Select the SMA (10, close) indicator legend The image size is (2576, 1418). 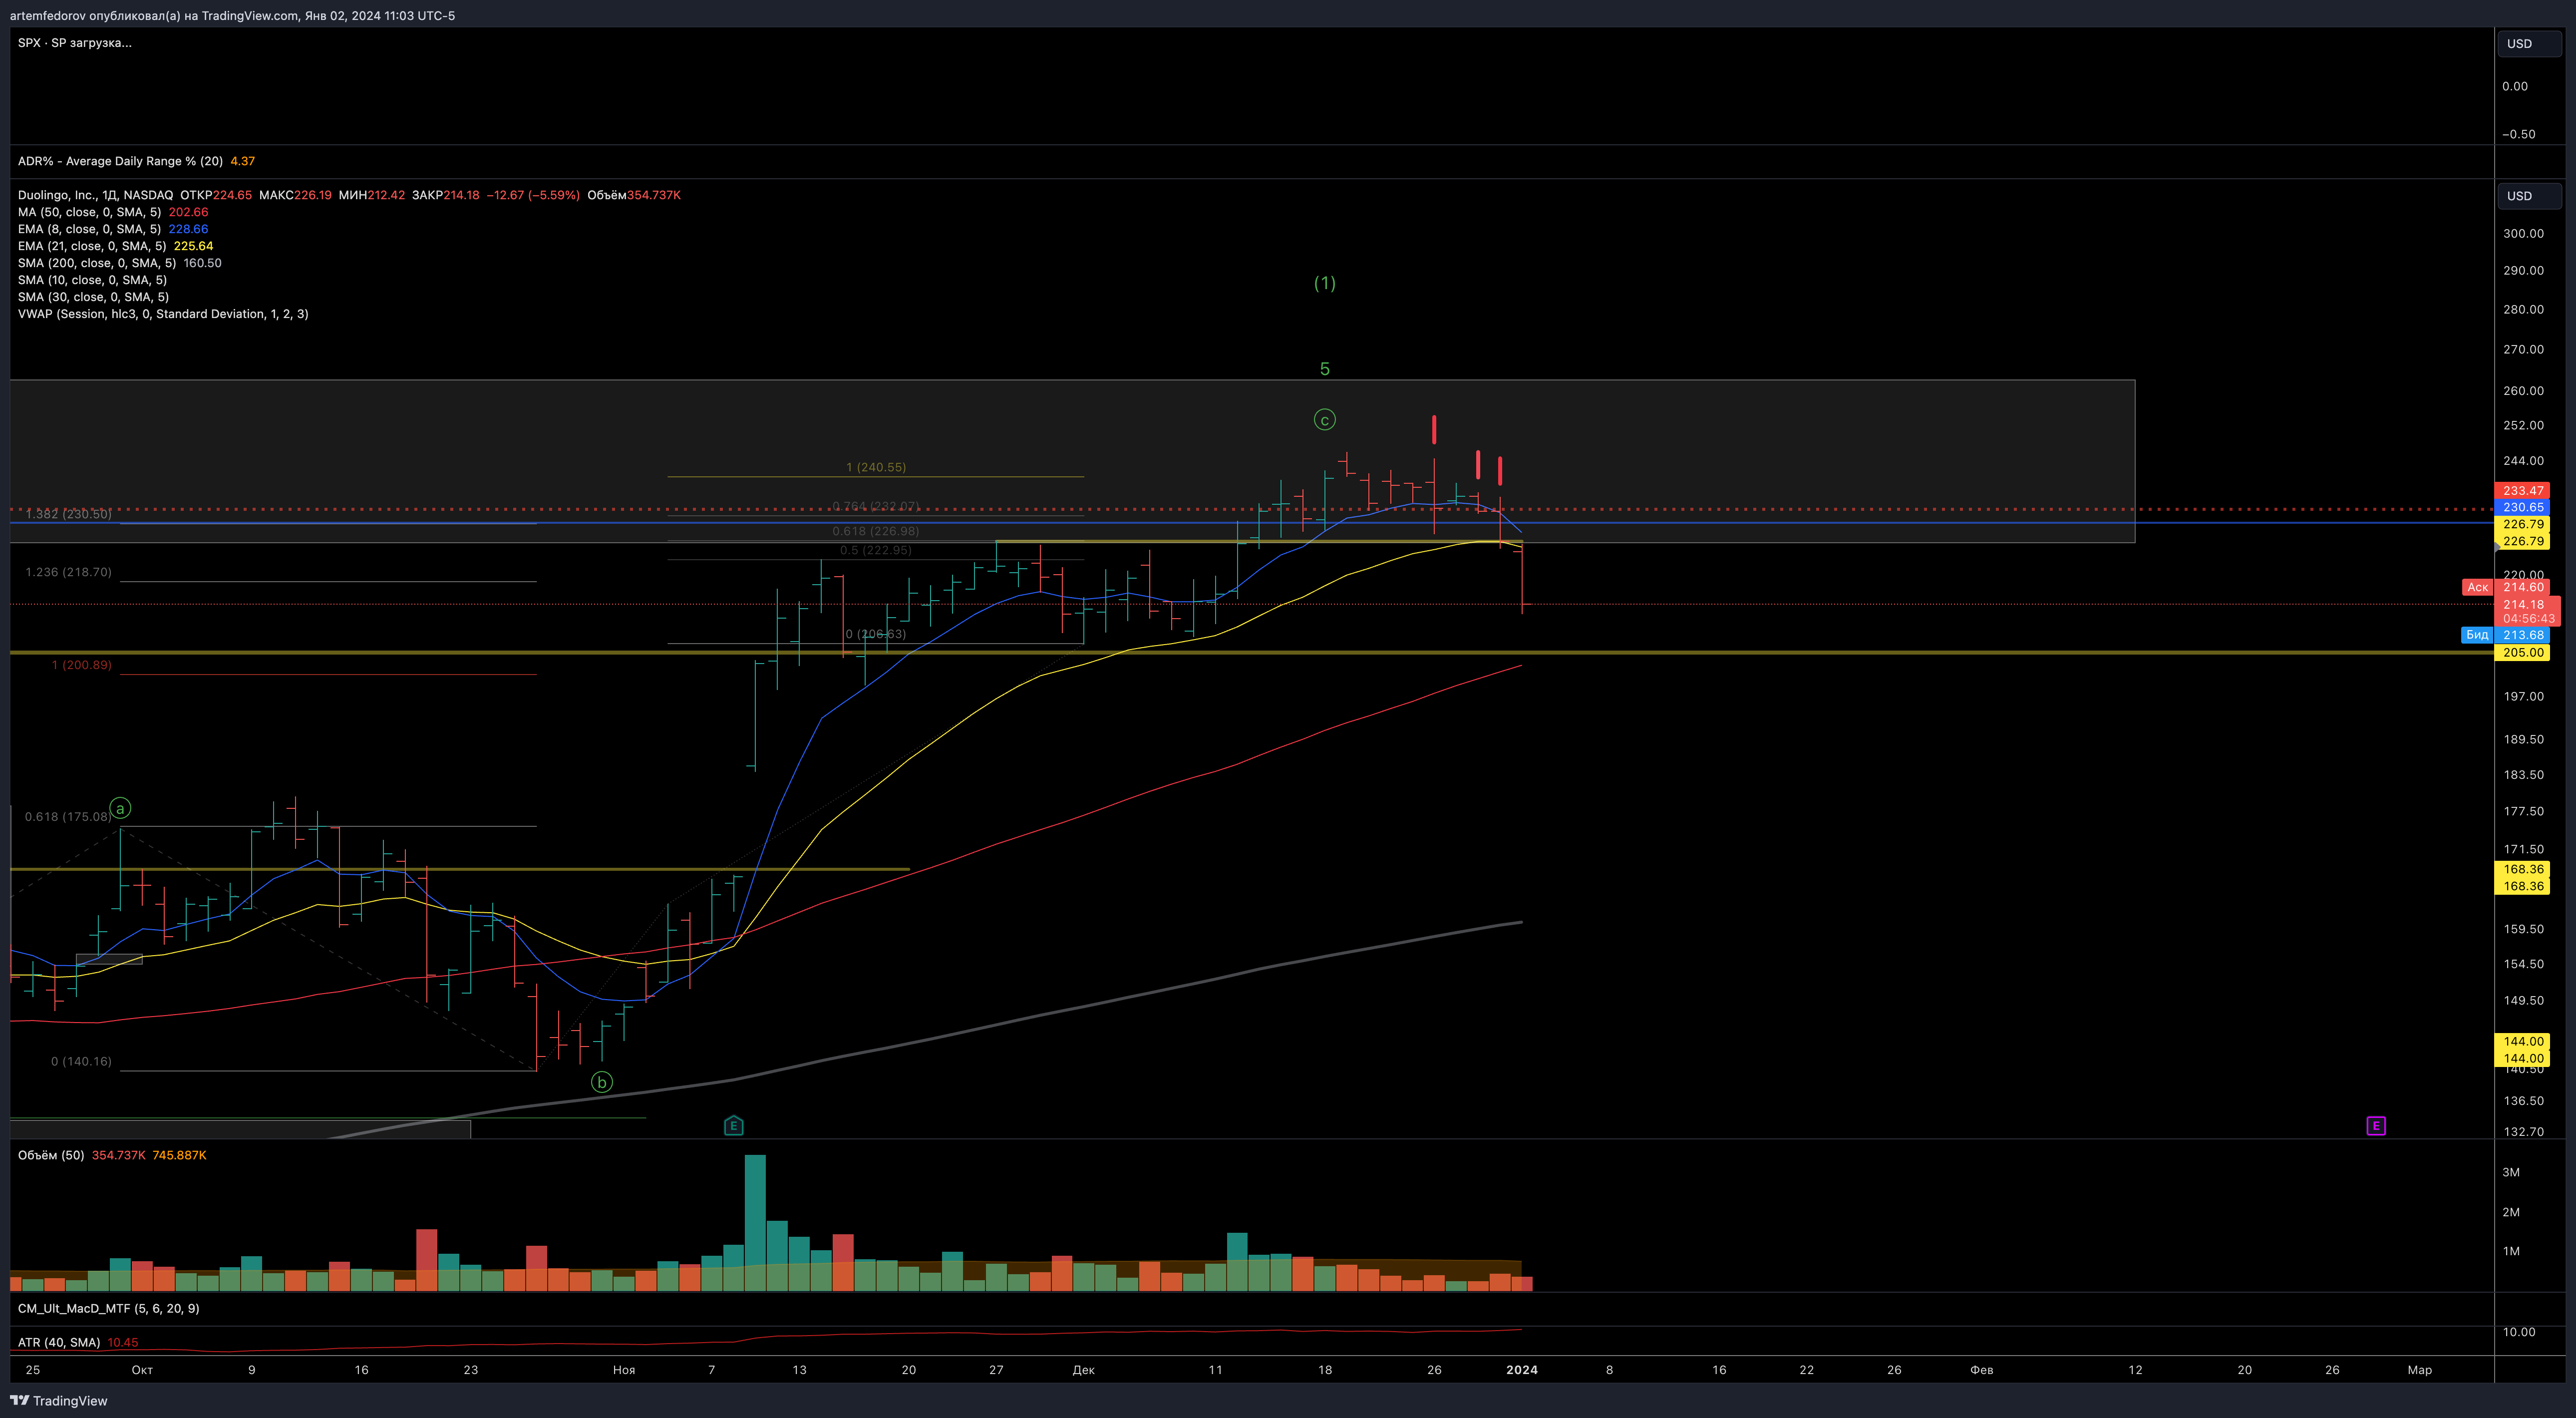click(x=93, y=280)
